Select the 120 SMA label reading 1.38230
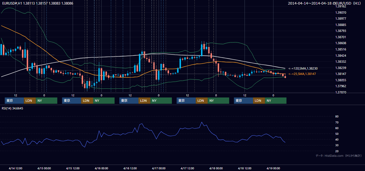The image size is (365, 171). pyautogui.click(x=303, y=68)
